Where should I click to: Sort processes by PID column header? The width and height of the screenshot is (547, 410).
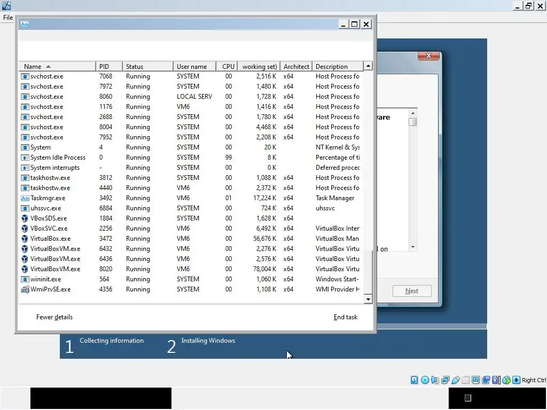109,66
